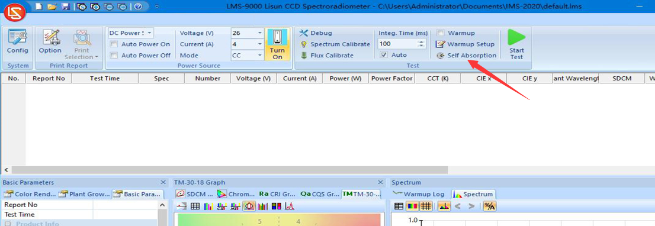This screenshot has height=226, width=655.
Task: Click the SDCM column header
Action: (622, 79)
